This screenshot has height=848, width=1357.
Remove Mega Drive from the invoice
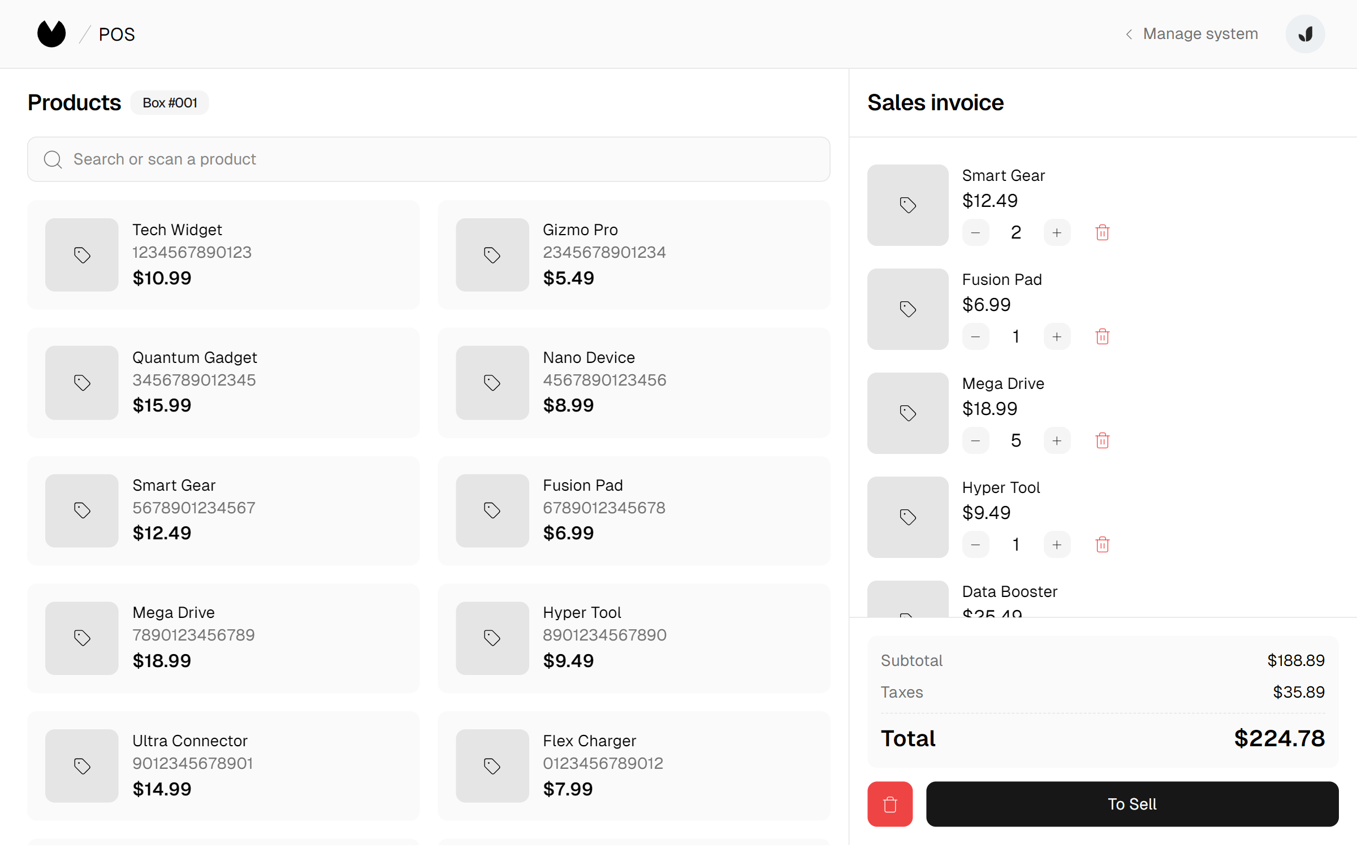pos(1103,440)
